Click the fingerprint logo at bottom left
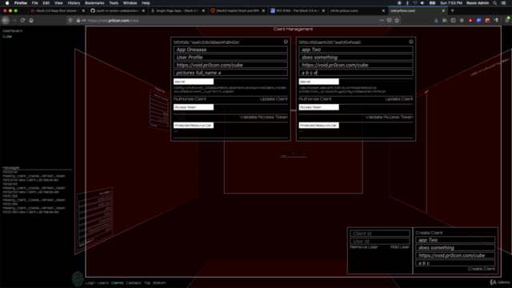The height and width of the screenshot is (288, 512). (78, 278)
